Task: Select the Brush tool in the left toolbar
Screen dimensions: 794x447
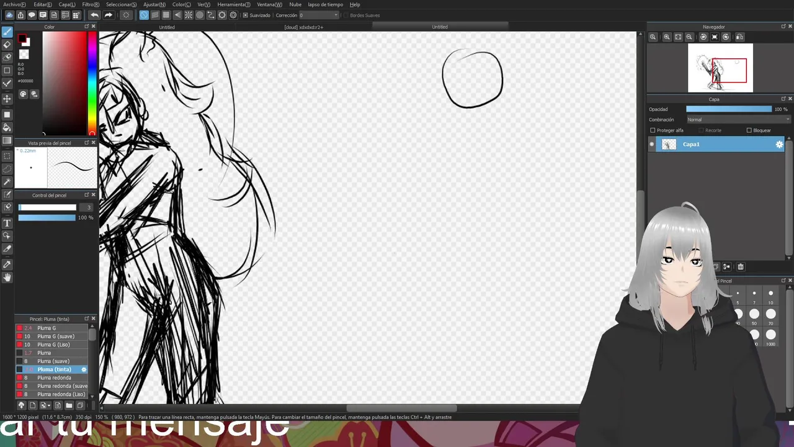Action: pyautogui.click(x=7, y=32)
